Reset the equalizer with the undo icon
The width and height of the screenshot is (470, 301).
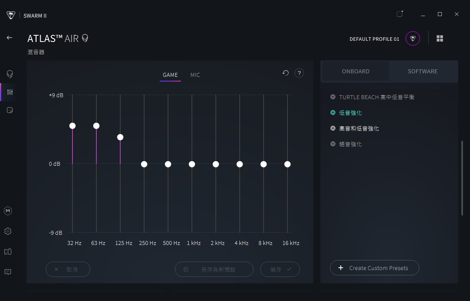click(x=286, y=73)
